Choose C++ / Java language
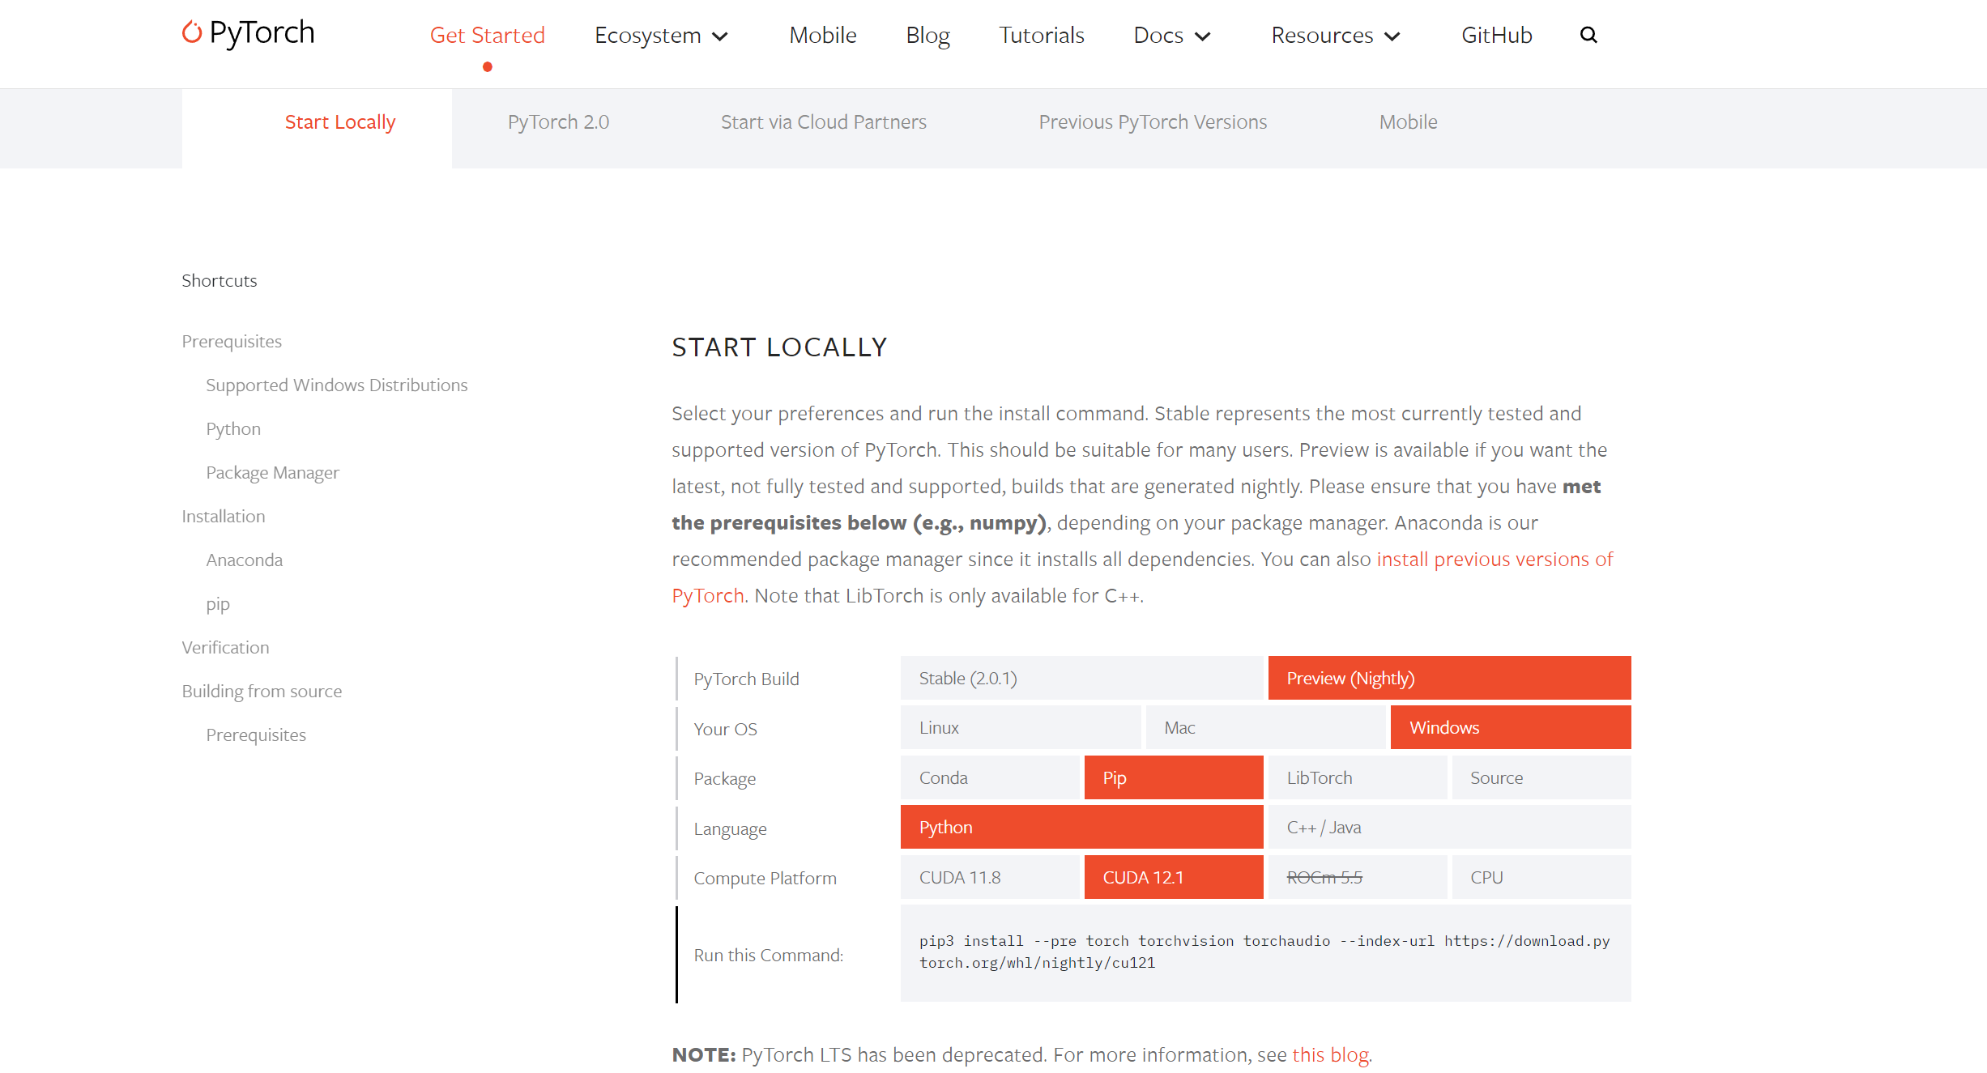This screenshot has height=1073, width=1987. 1449,827
